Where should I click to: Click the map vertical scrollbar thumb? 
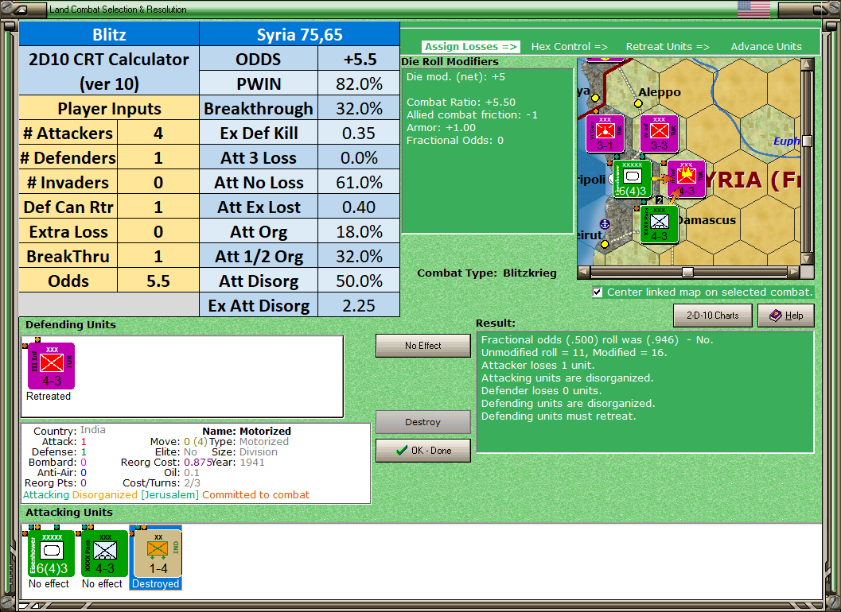807,141
